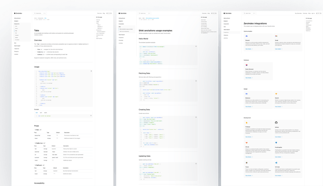The height and width of the screenshot is (186, 323).
Task: Click the "Updating Data" heading
Action: (145, 156)
